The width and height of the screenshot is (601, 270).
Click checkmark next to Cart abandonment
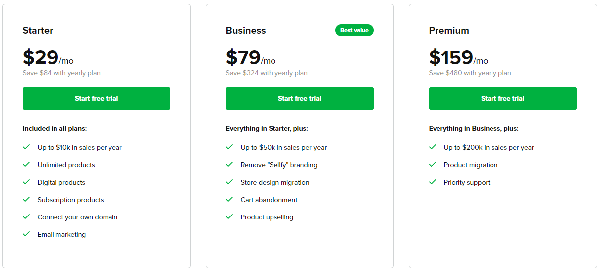tap(229, 199)
